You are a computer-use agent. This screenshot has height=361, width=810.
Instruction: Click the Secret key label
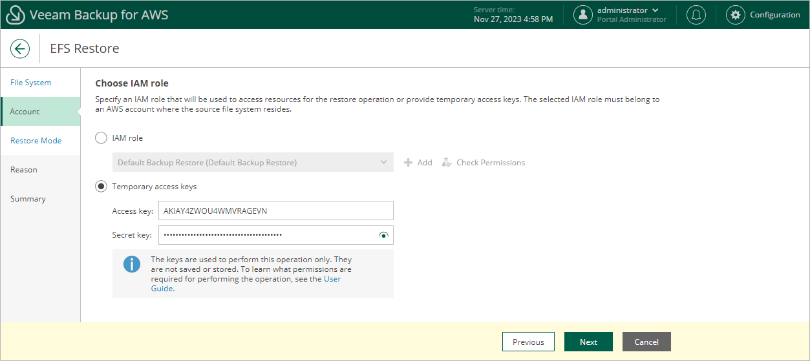pos(132,236)
